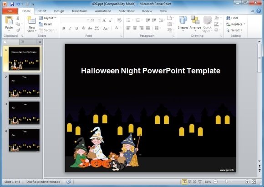This screenshot has height=187, width=264.
Task: Open the Font Color picker
Action: pos(118,28)
